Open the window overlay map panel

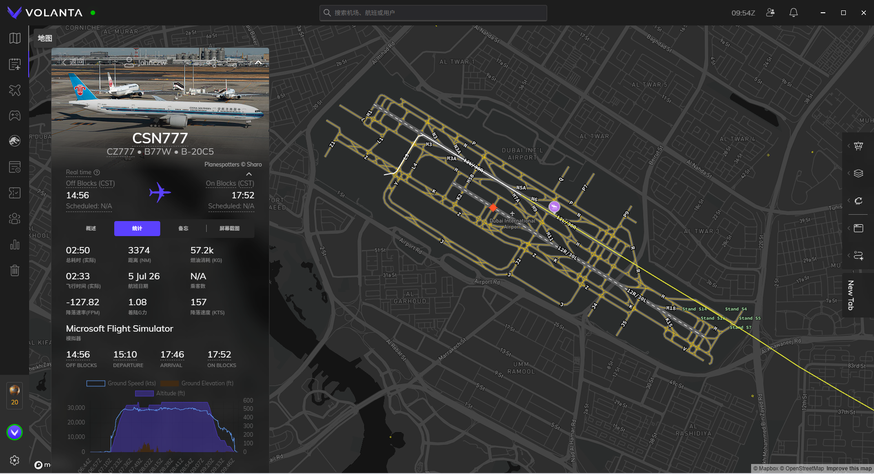859,228
